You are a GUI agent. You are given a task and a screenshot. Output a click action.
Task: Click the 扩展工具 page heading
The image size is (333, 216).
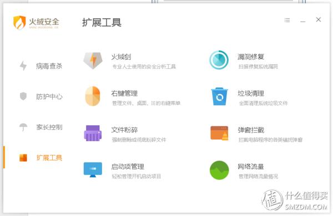point(102,23)
